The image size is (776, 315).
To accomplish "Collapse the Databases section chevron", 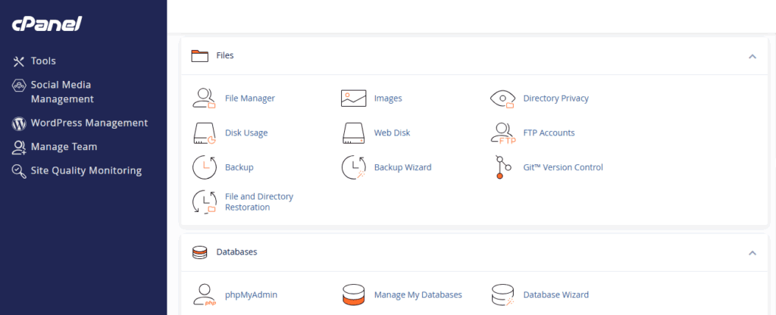I will [x=752, y=252].
